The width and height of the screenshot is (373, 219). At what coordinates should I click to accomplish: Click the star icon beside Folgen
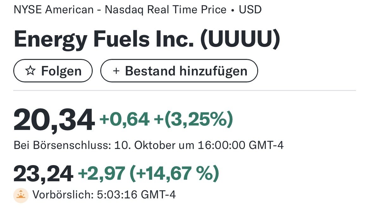30,71
